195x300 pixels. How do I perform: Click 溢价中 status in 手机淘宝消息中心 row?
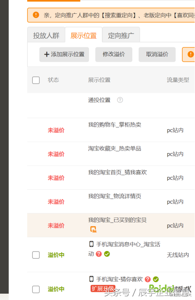pos(56,255)
